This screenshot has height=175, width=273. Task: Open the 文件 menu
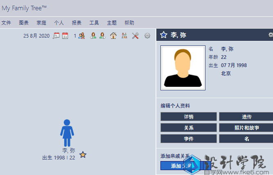tap(6, 22)
